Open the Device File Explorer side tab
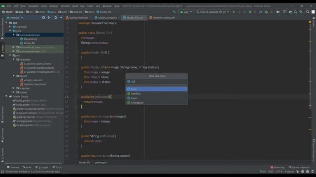 click(314, 150)
